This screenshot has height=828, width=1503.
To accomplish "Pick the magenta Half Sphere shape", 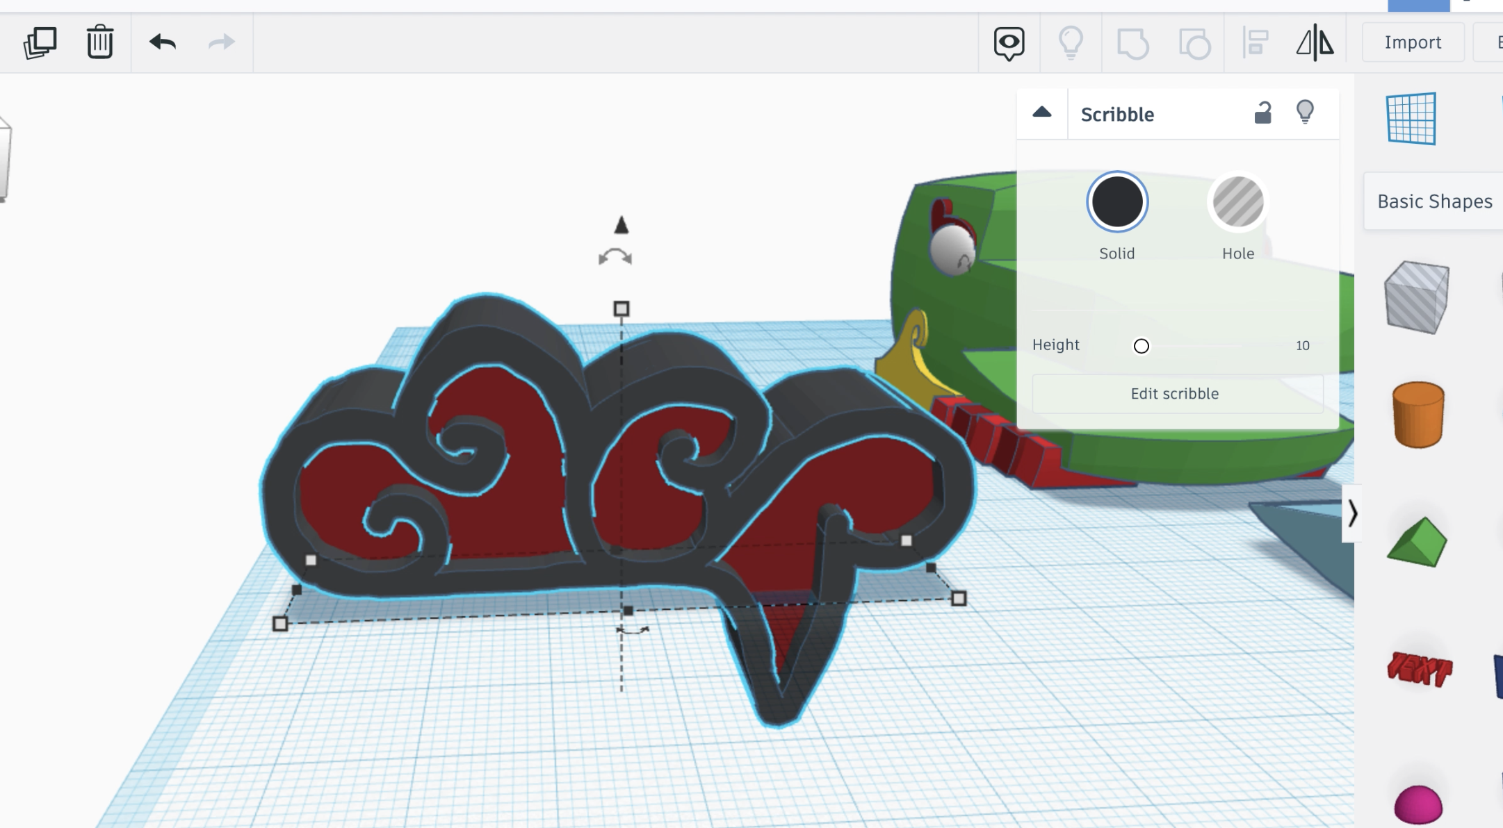I will (x=1418, y=805).
